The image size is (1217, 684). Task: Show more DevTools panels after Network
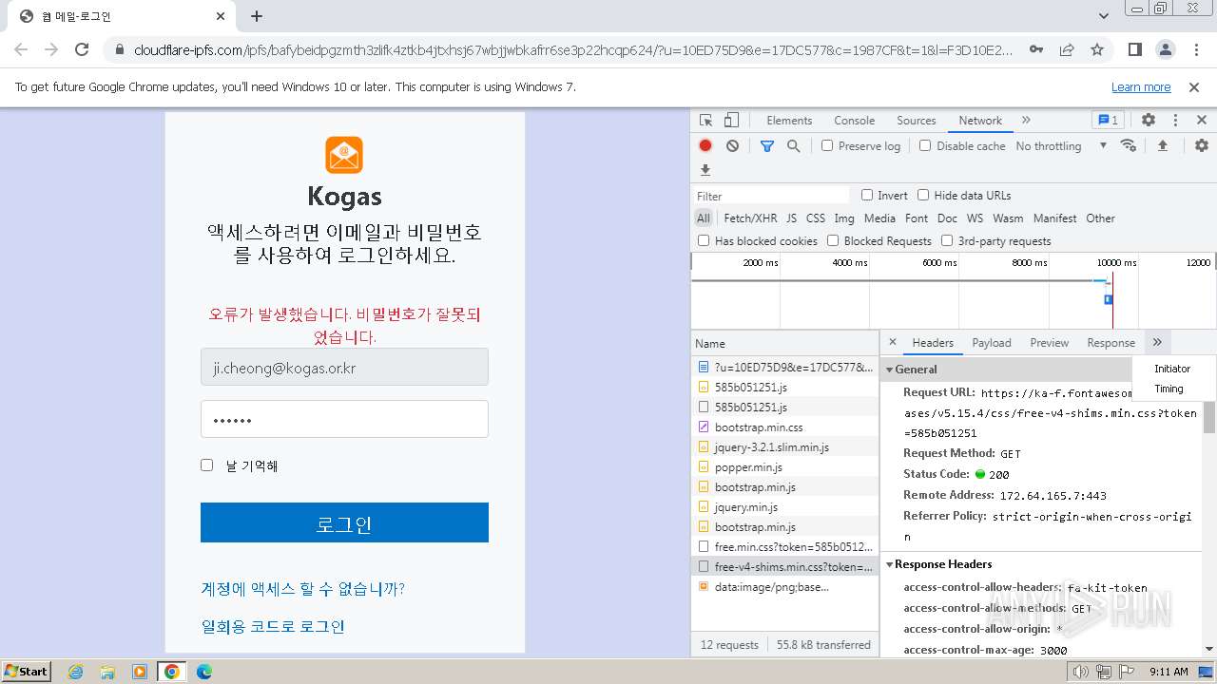pos(1026,121)
